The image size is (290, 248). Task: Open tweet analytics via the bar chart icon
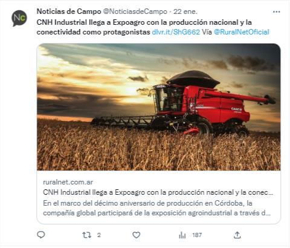click(182, 235)
